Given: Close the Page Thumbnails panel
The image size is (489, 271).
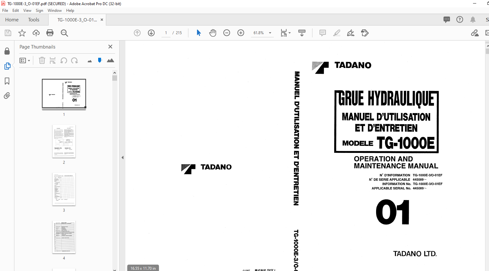Looking at the screenshot, I should click(110, 47).
